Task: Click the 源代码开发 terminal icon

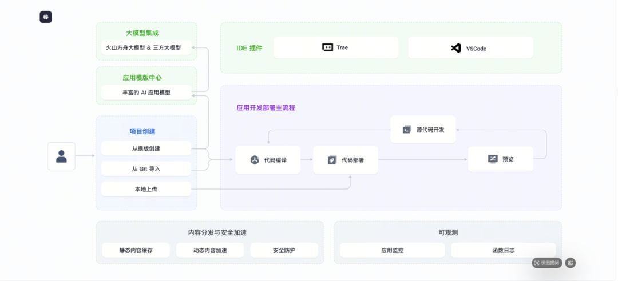Action: (407, 130)
